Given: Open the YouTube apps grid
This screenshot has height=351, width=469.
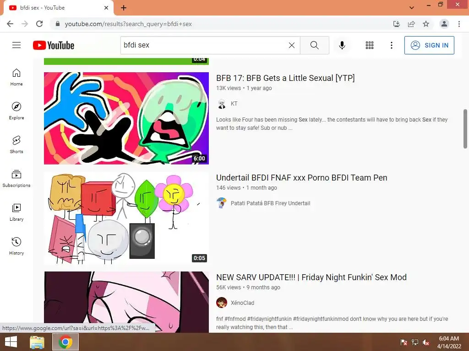Looking at the screenshot, I should pyautogui.click(x=370, y=45).
